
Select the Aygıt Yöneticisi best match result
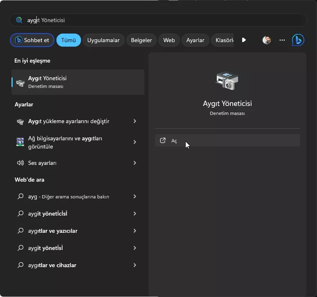pos(78,82)
